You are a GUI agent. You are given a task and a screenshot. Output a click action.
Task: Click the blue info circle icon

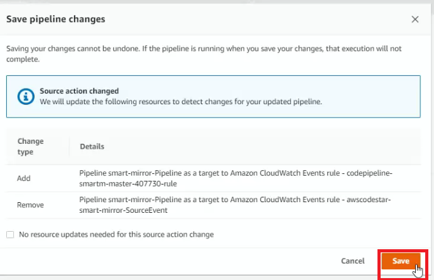point(26,97)
